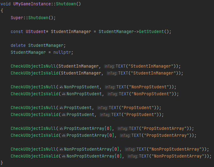Screen dimensions: 214x167
Task: Click "PropStudentArray" string in CheckUObjectIsNull line
Action: point(164,129)
